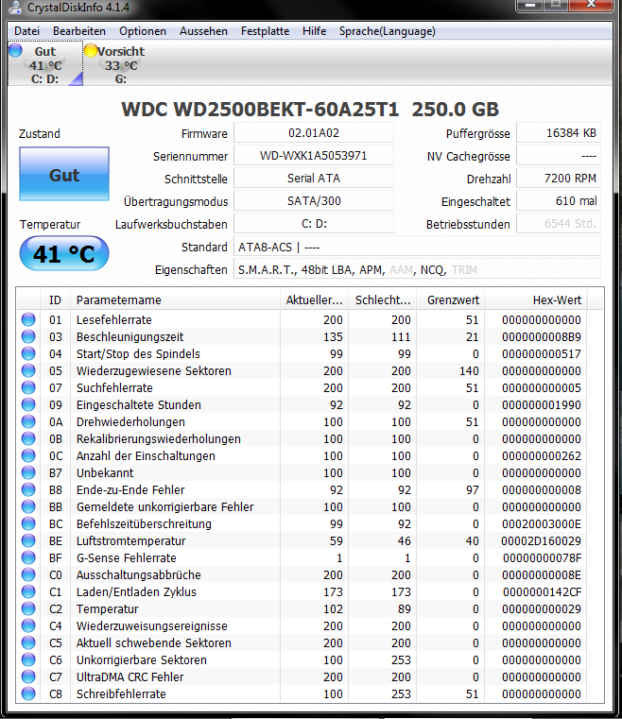Click Grenzwert 140 of Wiederzugewiesene Sektoren
Viewport: 622px width, 719px height.
469,370
